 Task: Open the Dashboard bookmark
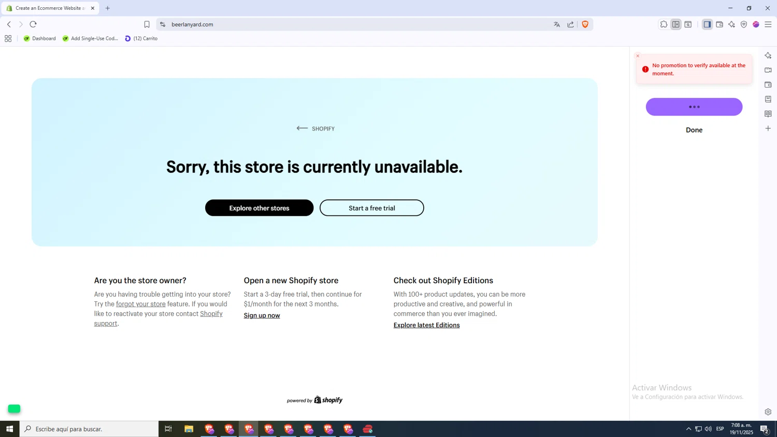coord(39,38)
